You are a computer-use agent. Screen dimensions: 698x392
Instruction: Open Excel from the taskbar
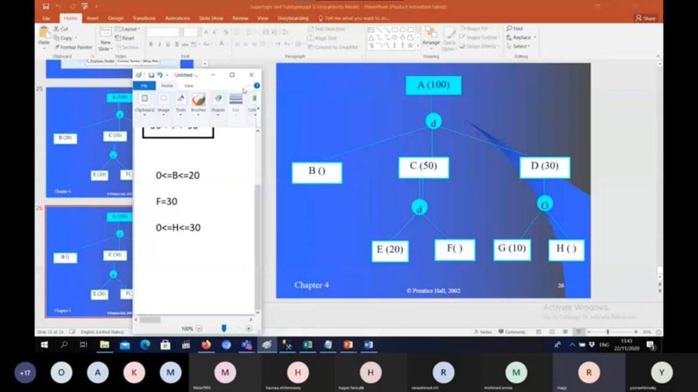pos(307,344)
